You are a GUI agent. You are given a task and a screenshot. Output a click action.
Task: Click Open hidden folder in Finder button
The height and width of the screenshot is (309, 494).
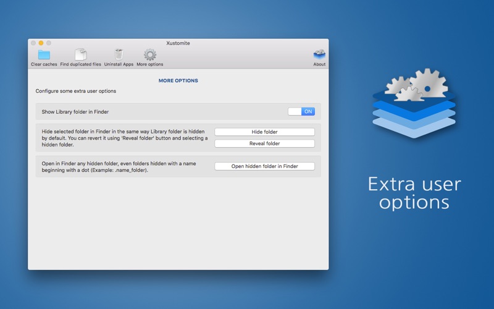(x=265, y=166)
